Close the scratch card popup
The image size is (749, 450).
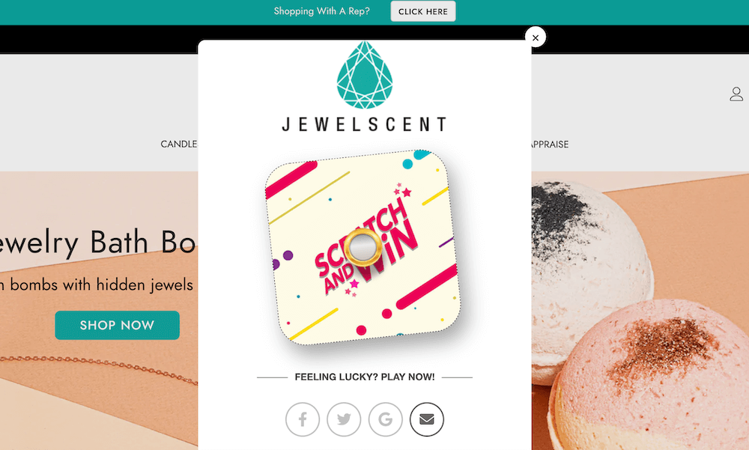tap(535, 37)
